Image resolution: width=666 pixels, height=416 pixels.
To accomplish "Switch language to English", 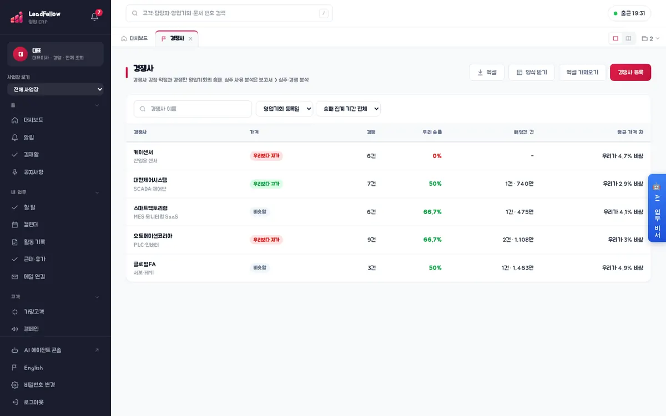I will (x=56, y=368).
